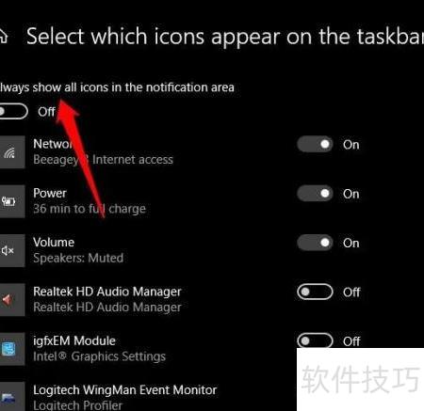
Task: Turn off the Network toggle
Action: (x=315, y=144)
